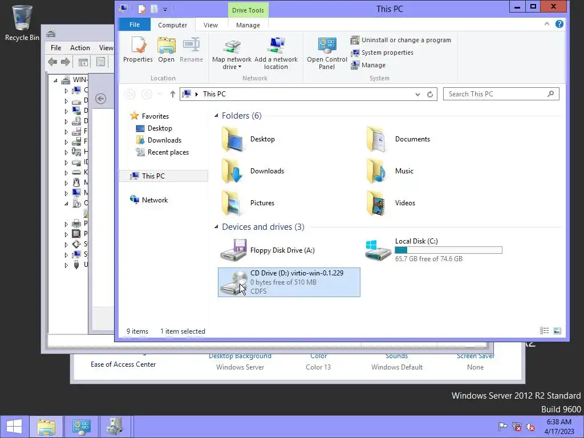Click the Properties ribbon icon
This screenshot has width=584, height=438.
point(138,50)
